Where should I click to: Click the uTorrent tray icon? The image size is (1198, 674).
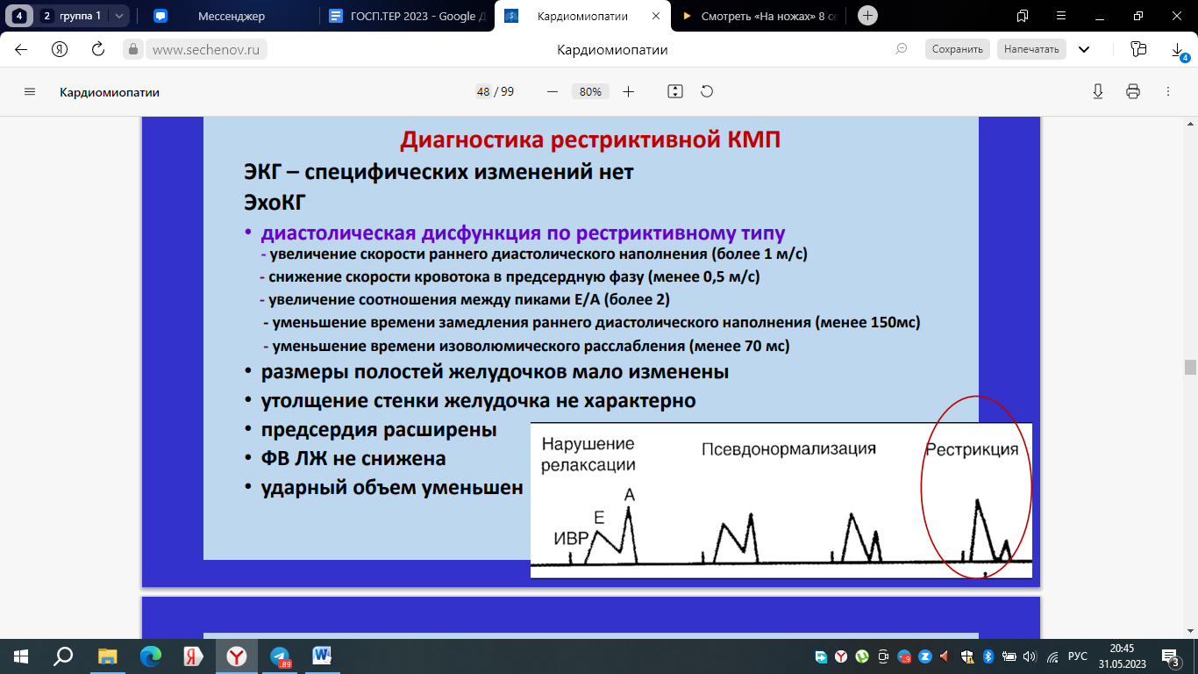pos(862,656)
